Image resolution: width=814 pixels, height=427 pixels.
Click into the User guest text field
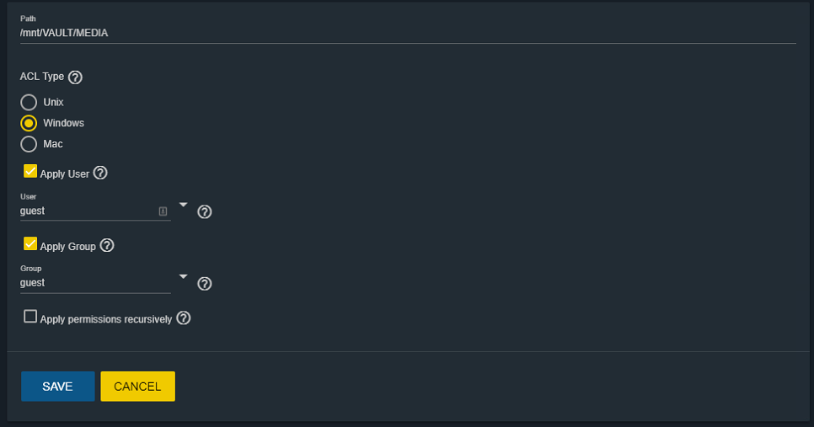click(84, 211)
